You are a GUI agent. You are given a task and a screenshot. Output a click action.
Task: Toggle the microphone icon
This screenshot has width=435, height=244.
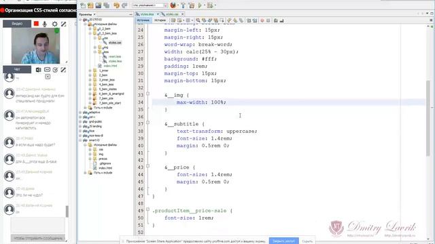(45, 24)
